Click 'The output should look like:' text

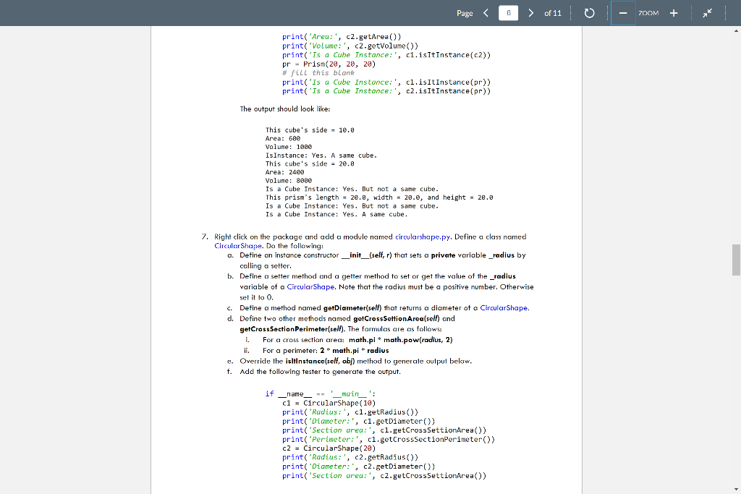285,108
